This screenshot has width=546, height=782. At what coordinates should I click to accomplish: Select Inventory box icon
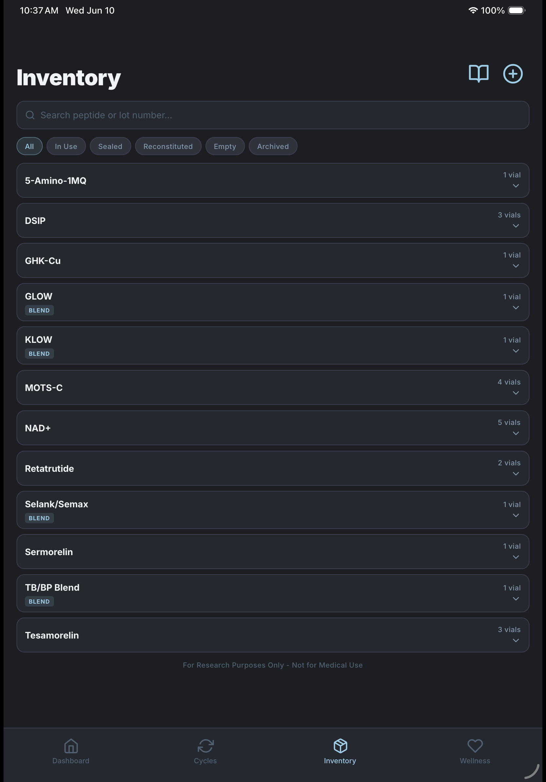click(340, 746)
